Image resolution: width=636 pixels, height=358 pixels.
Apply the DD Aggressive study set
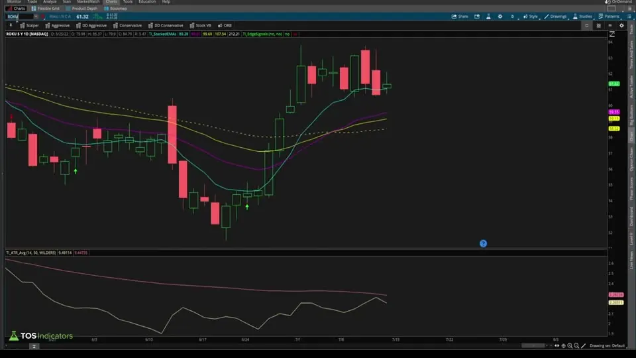pos(91,26)
